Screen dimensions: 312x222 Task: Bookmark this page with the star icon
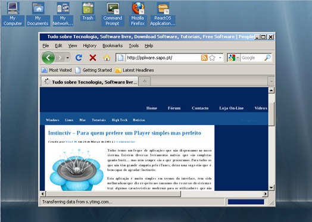[x=213, y=58]
